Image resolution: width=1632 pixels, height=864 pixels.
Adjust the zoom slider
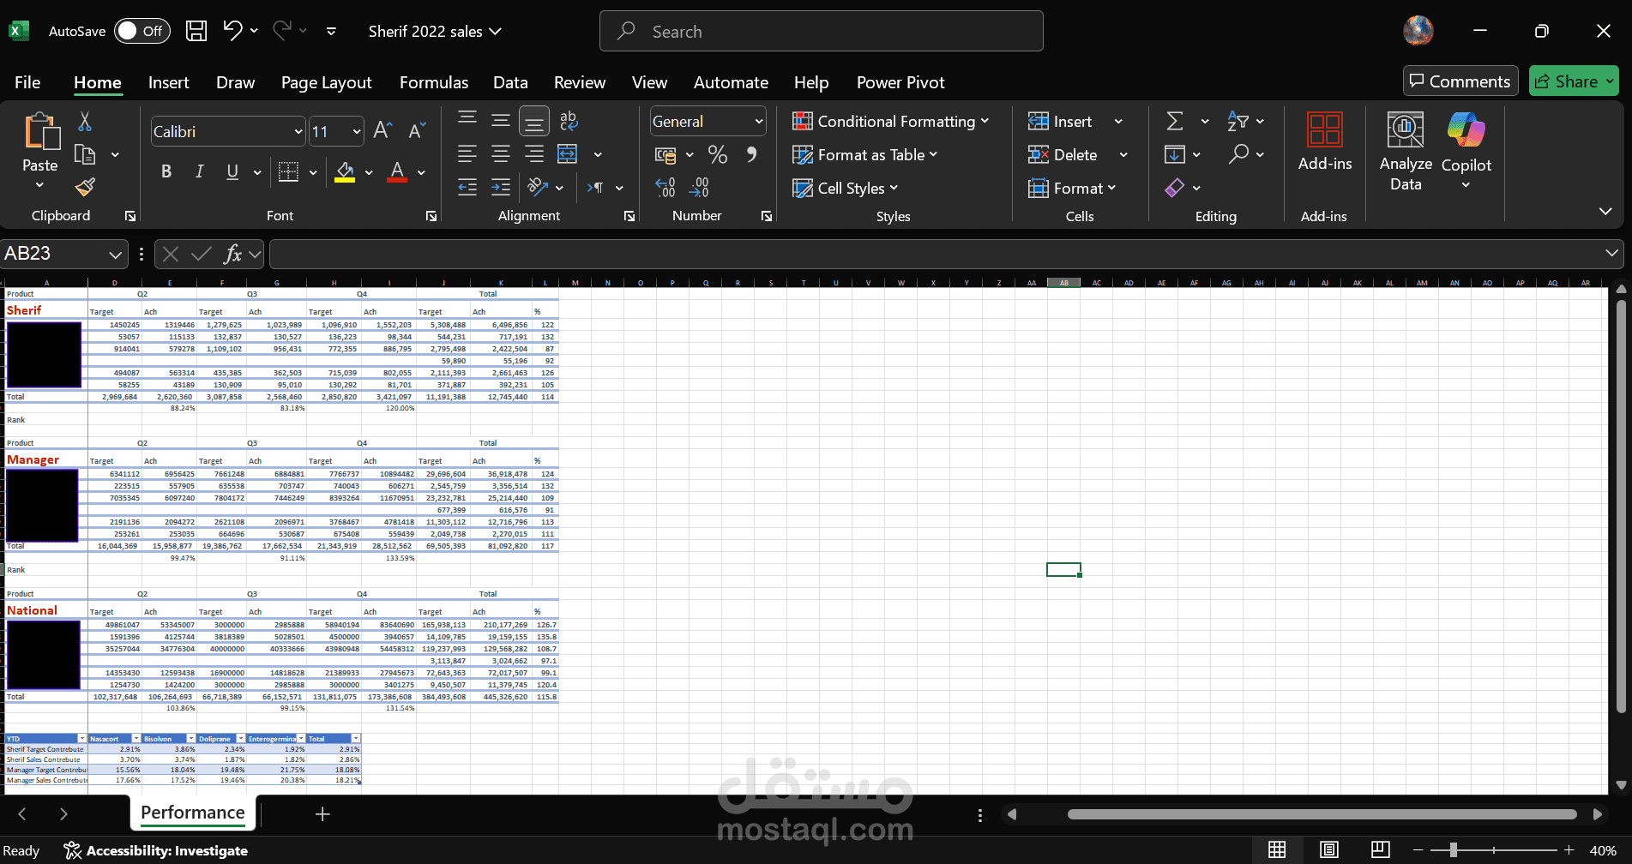[x=1453, y=849]
